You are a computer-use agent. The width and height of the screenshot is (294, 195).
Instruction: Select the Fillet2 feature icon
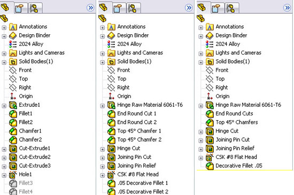13,122
